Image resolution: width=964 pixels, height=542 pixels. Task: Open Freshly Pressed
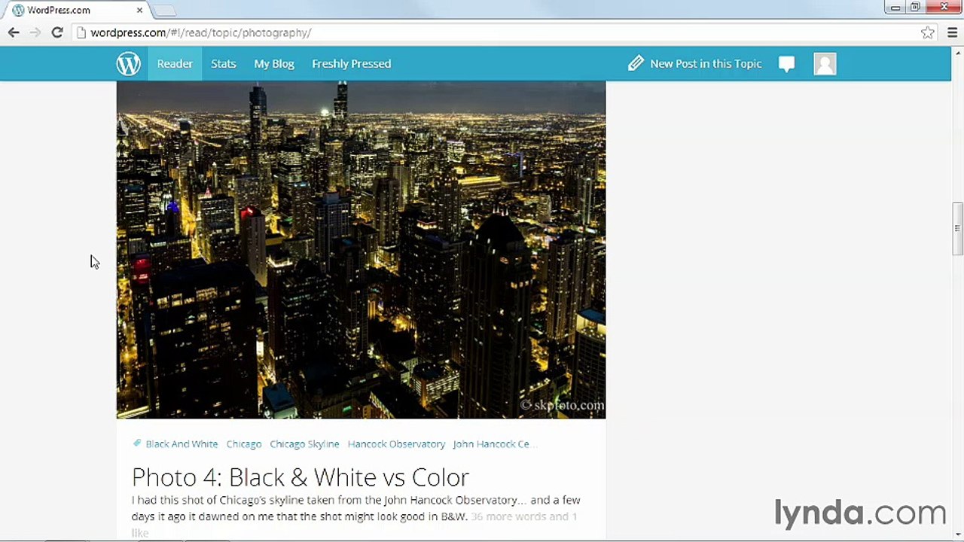pyautogui.click(x=351, y=64)
